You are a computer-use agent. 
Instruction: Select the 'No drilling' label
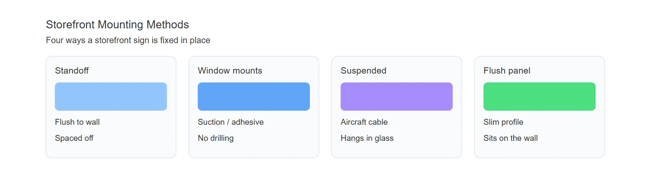(216, 138)
